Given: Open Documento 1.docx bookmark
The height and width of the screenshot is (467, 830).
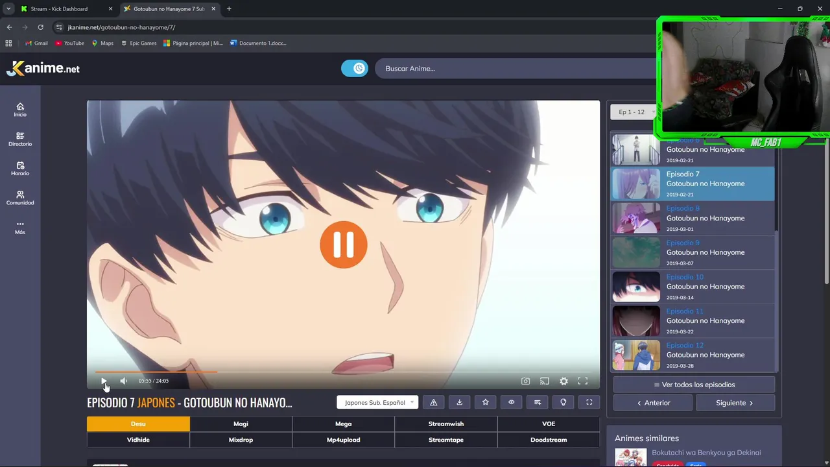Looking at the screenshot, I should tap(258, 43).
